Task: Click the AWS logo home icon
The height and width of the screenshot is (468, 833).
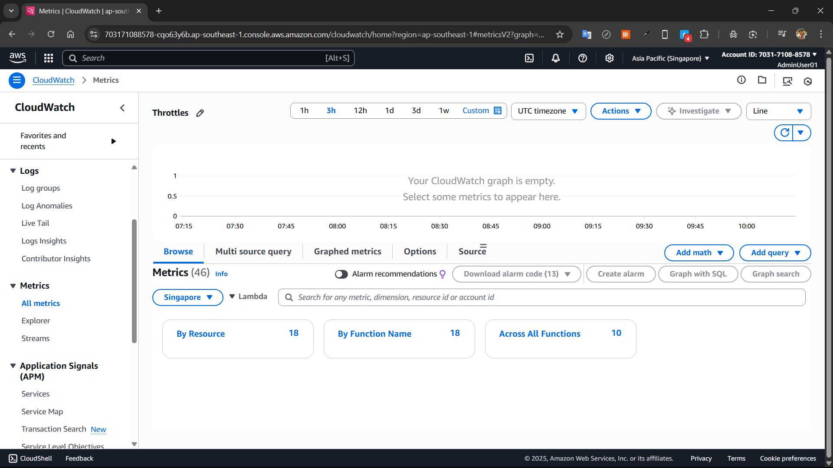Action: click(x=18, y=58)
